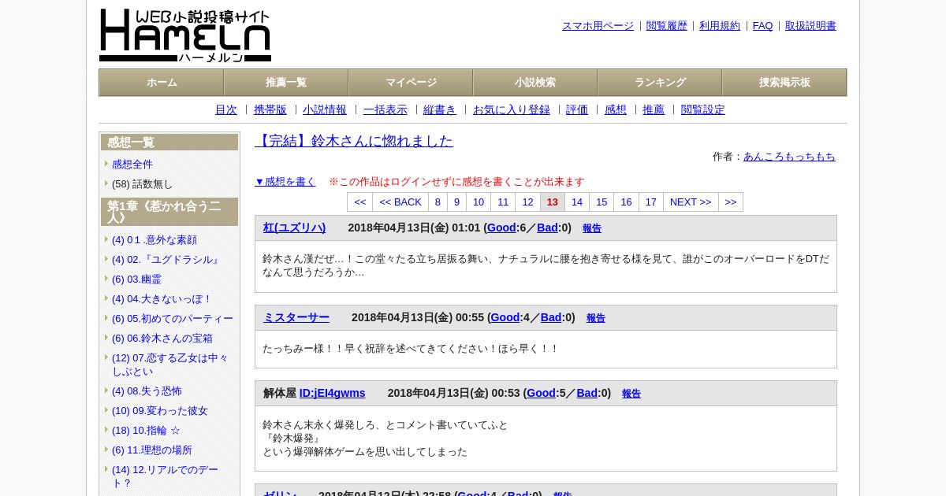This screenshot has width=946, height=496.
Task: Jump to last page with >> button
Action: (731, 202)
